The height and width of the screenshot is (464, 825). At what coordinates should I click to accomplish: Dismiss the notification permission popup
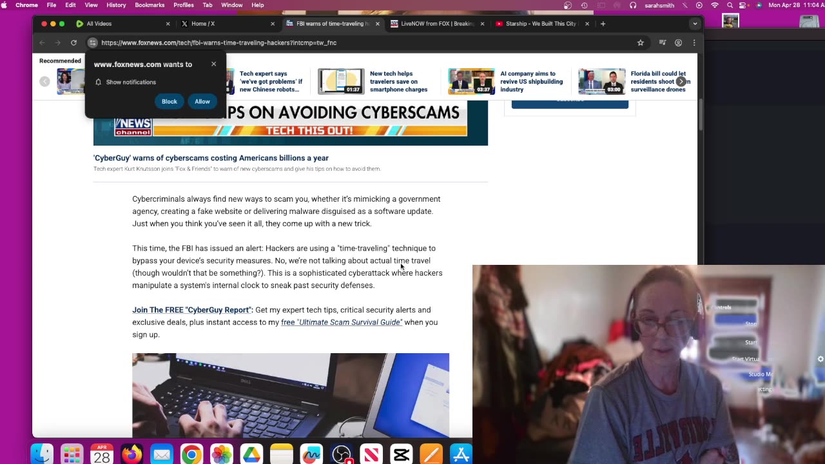pos(214,64)
